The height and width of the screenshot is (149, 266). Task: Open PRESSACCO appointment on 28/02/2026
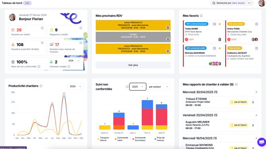[x=133, y=25]
